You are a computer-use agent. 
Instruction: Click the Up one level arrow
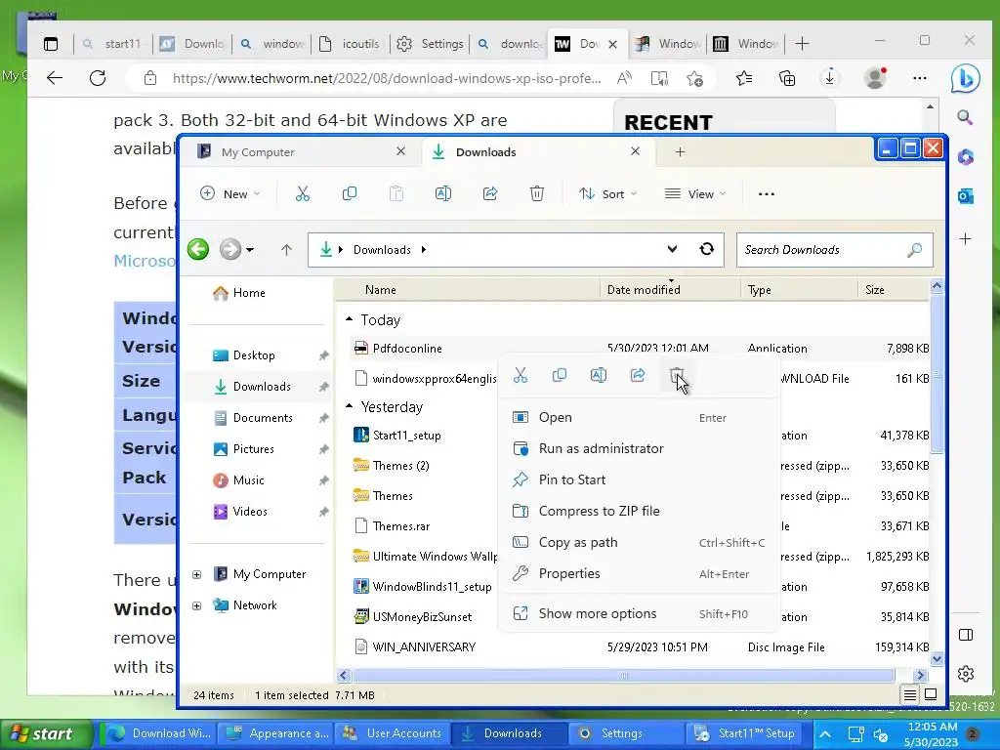pyautogui.click(x=286, y=250)
